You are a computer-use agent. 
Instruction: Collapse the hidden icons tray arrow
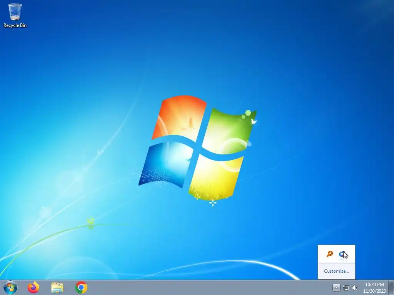[x=336, y=288]
